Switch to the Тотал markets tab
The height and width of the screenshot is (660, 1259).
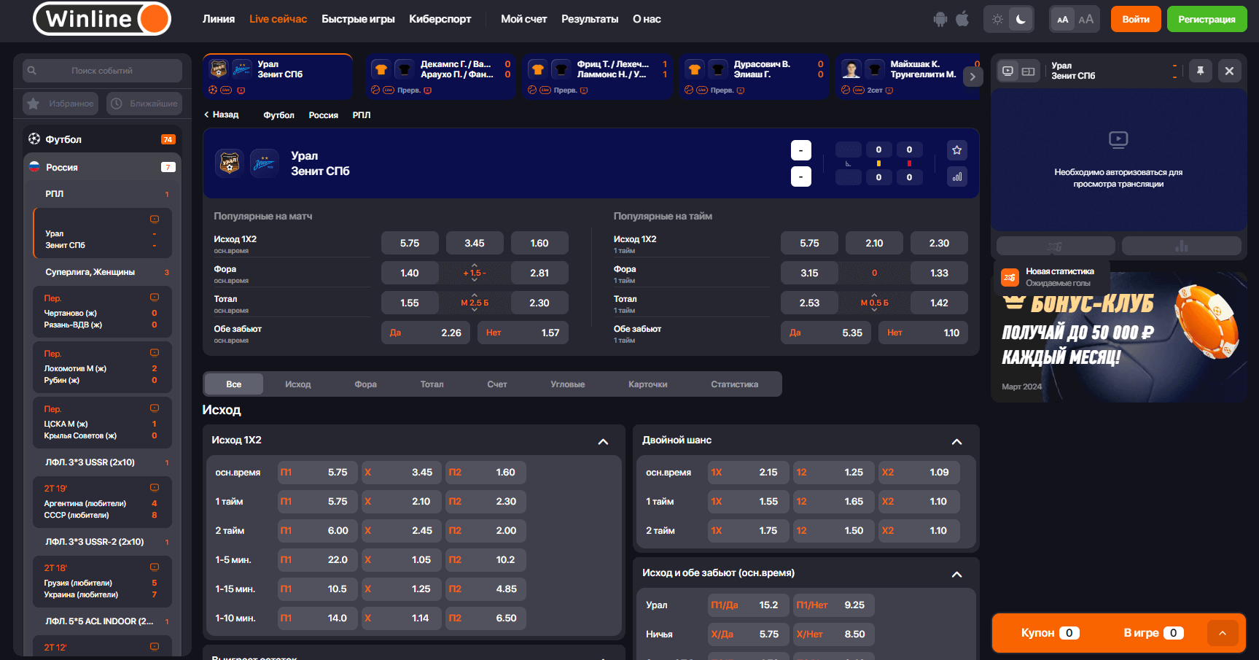(x=432, y=384)
